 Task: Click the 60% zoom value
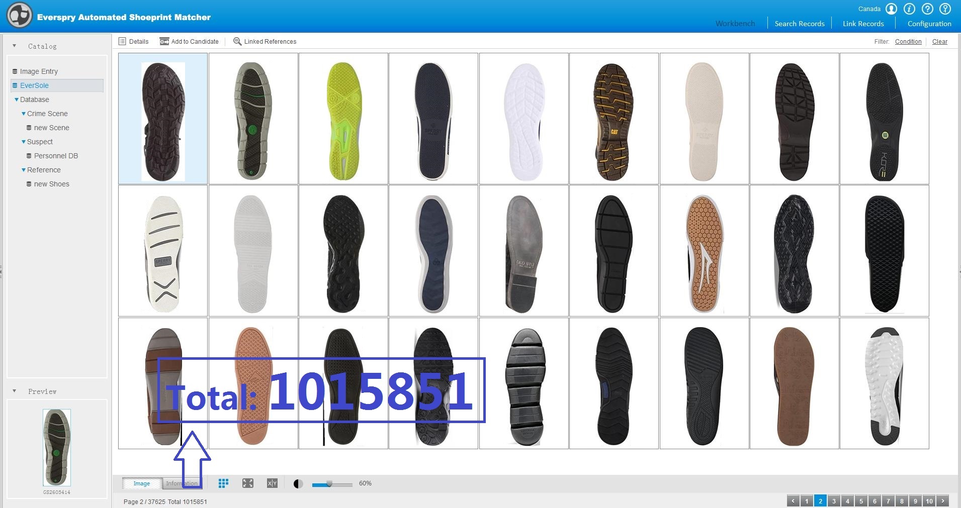tap(365, 483)
